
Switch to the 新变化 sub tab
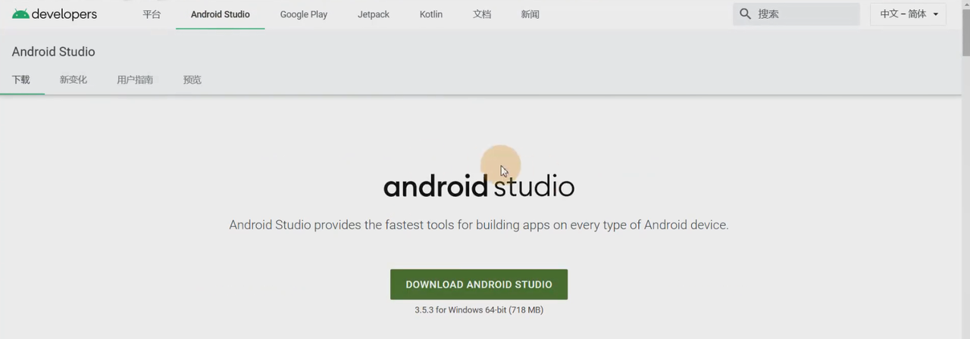tap(74, 79)
